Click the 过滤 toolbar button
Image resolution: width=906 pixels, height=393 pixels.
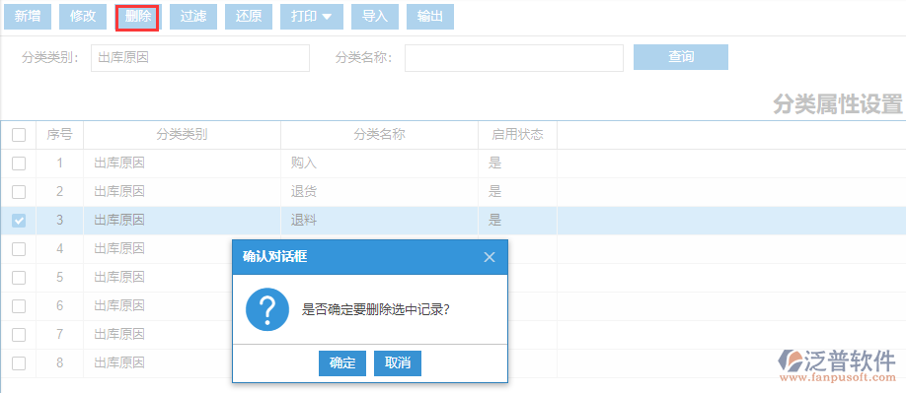point(193,17)
